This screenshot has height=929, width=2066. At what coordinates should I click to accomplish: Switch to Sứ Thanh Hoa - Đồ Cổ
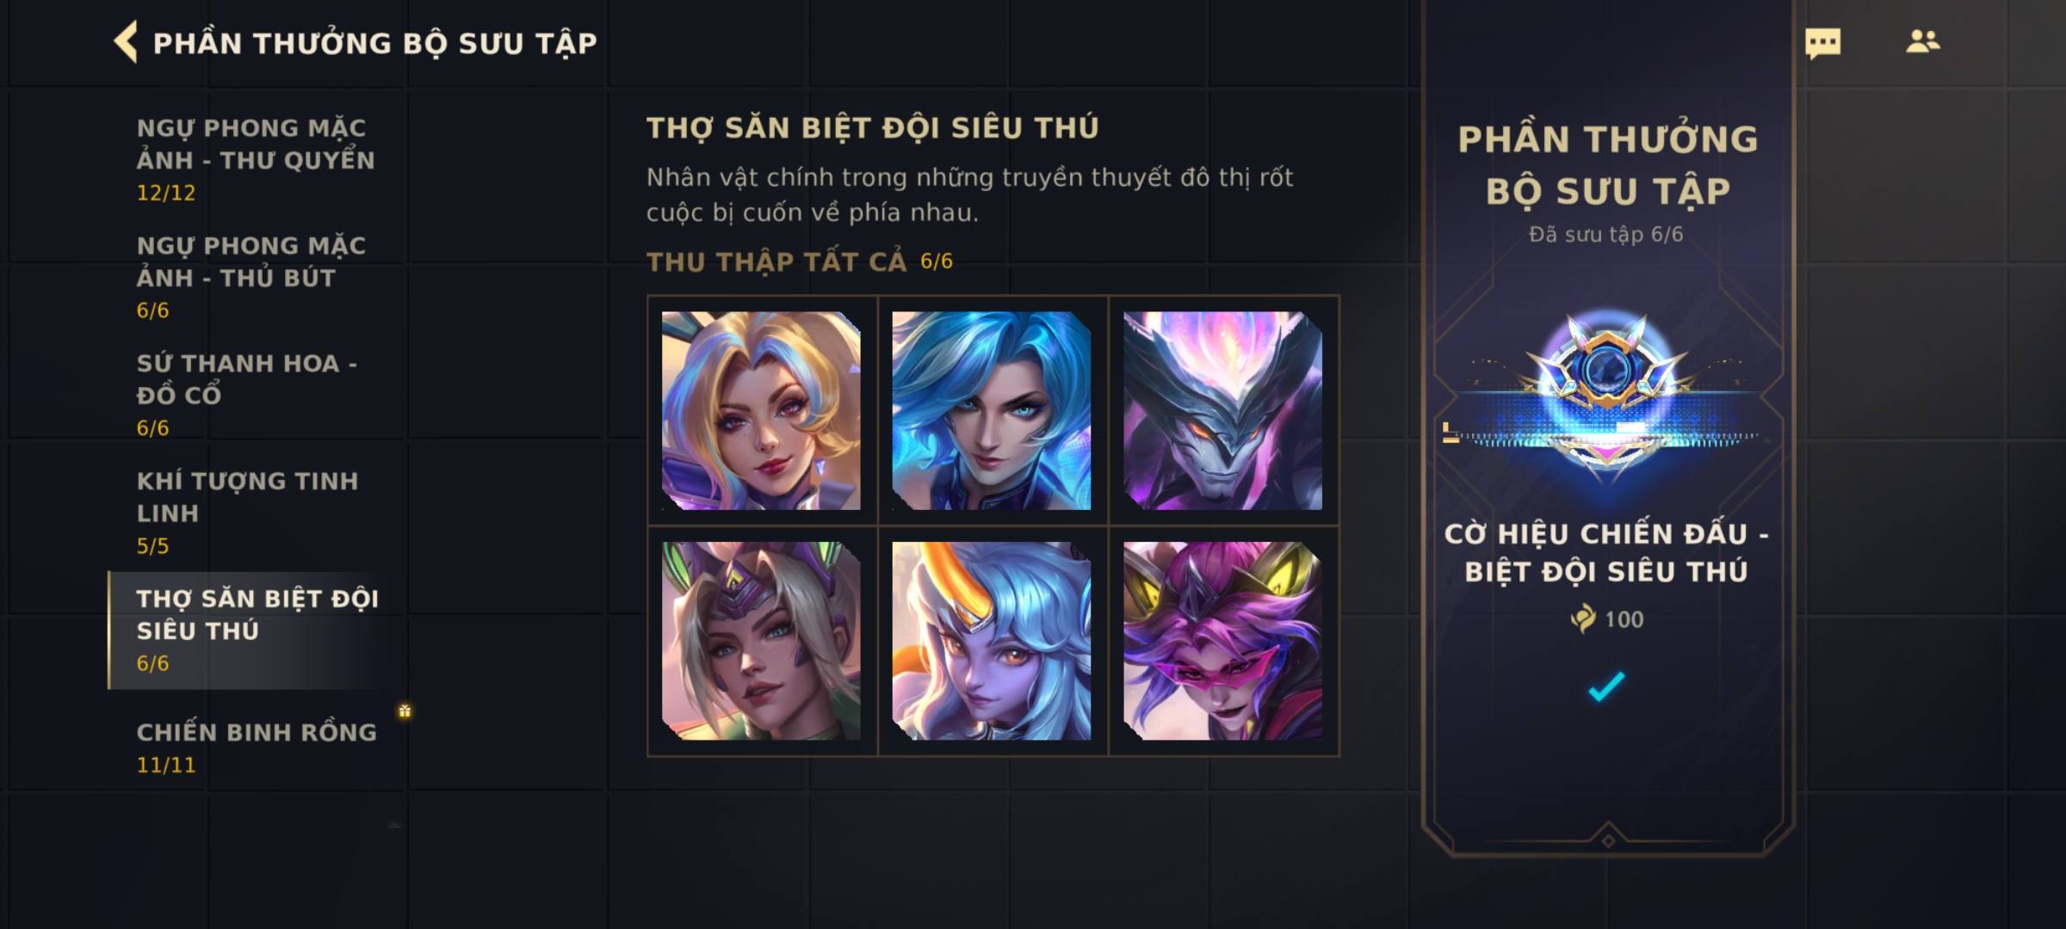click(x=256, y=395)
